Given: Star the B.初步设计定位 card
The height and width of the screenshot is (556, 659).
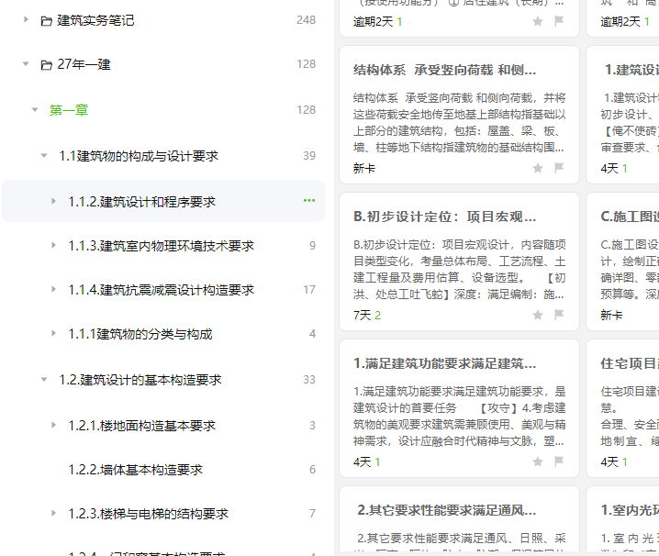Looking at the screenshot, I should pos(538,316).
